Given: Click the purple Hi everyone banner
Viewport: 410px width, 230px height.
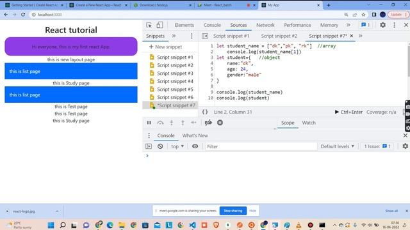Looking at the screenshot, I should tap(71, 47).
